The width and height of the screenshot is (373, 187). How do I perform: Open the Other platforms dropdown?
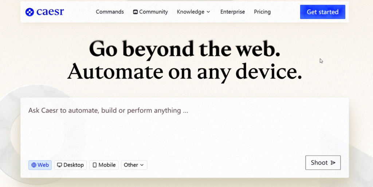[x=134, y=165]
